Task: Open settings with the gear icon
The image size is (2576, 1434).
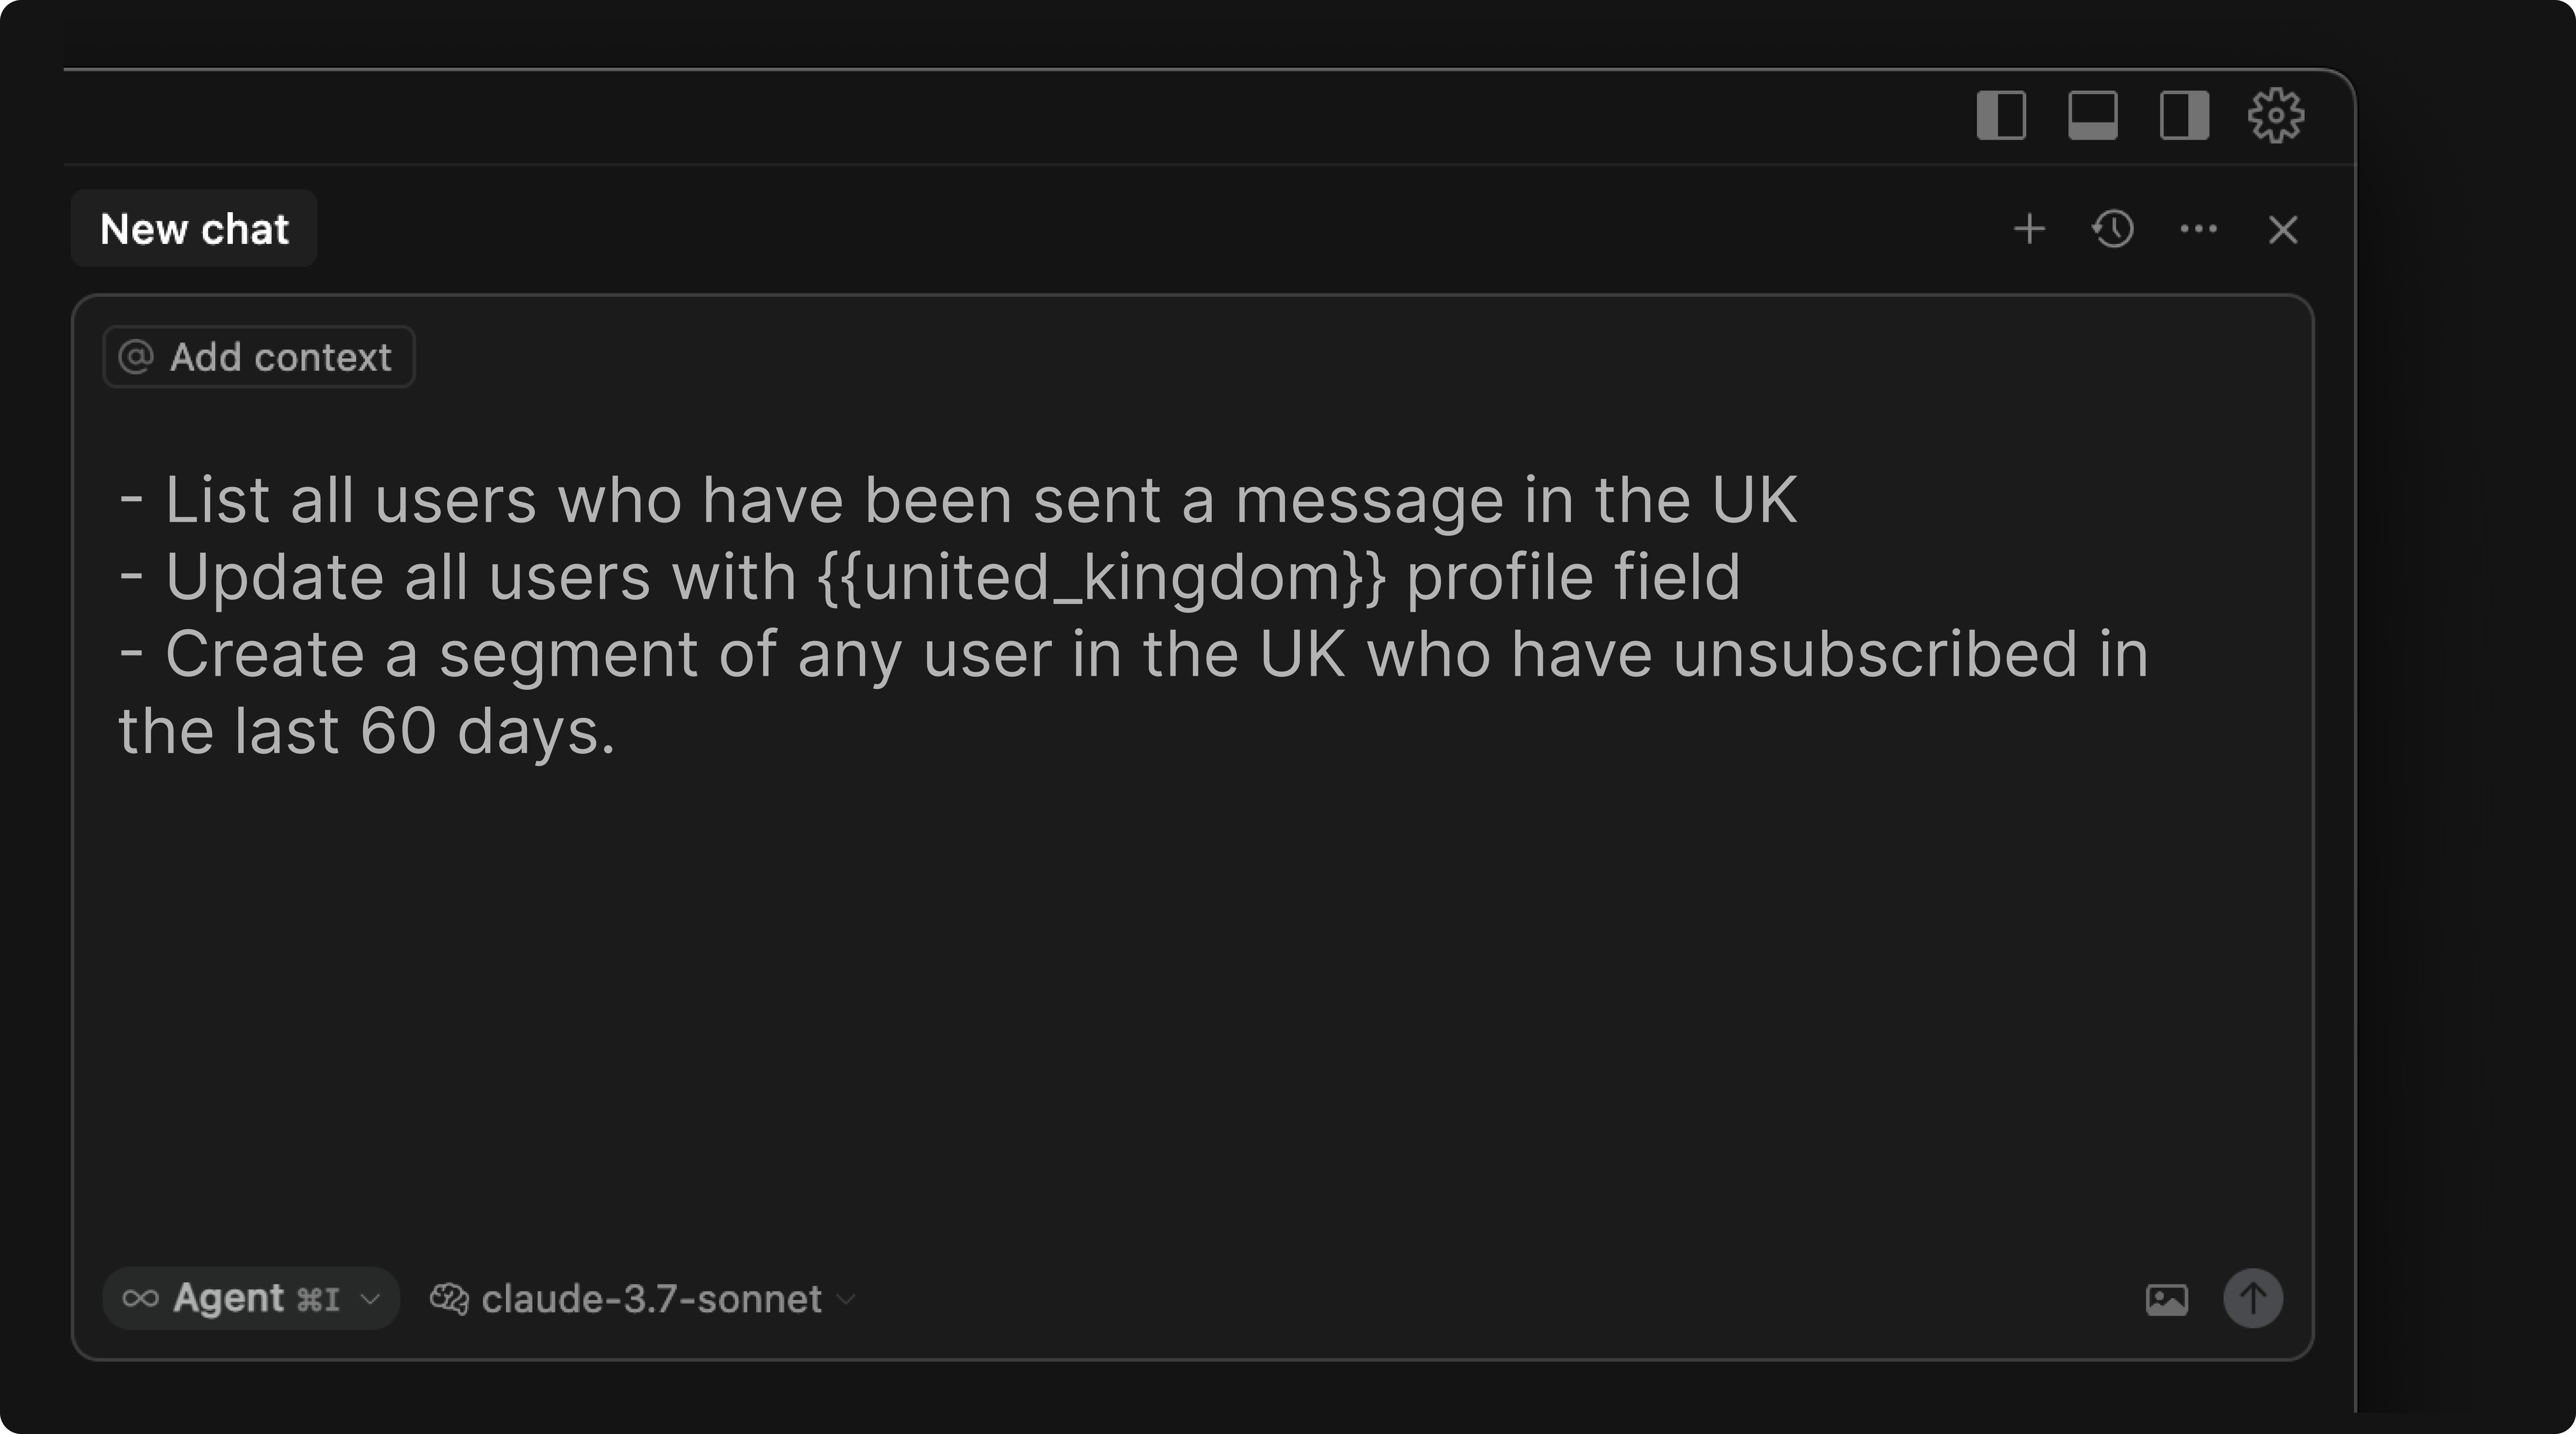Action: coord(2276,116)
